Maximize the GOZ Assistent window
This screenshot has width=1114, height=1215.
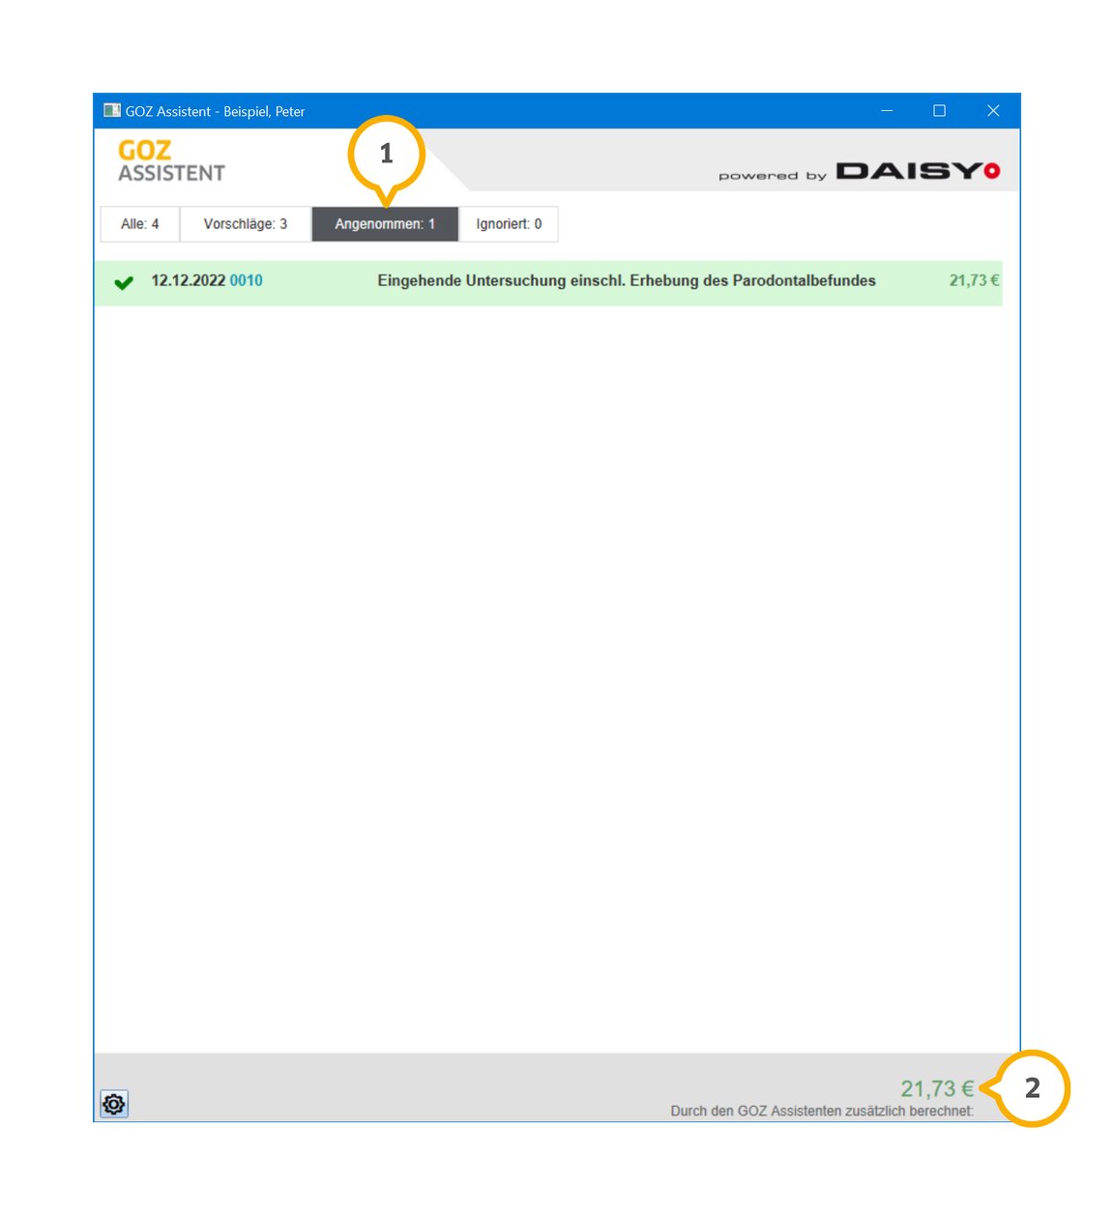pos(939,111)
